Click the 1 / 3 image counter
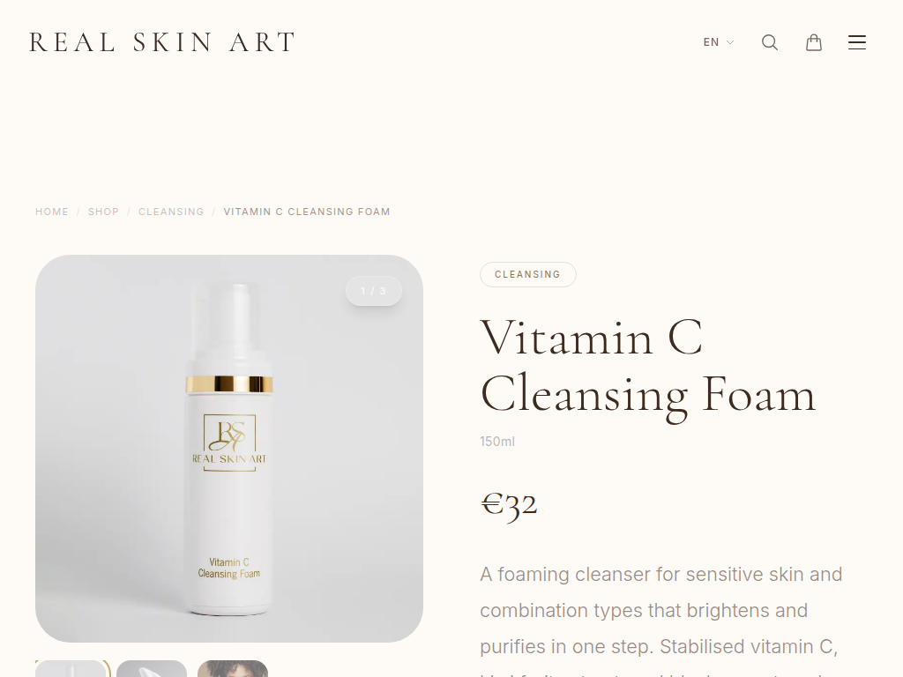The height and width of the screenshot is (677, 903). pyautogui.click(x=373, y=291)
